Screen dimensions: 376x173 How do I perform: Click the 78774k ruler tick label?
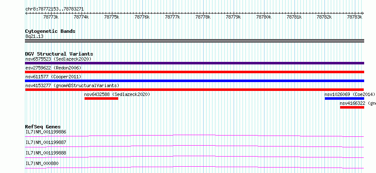tap(81, 17)
